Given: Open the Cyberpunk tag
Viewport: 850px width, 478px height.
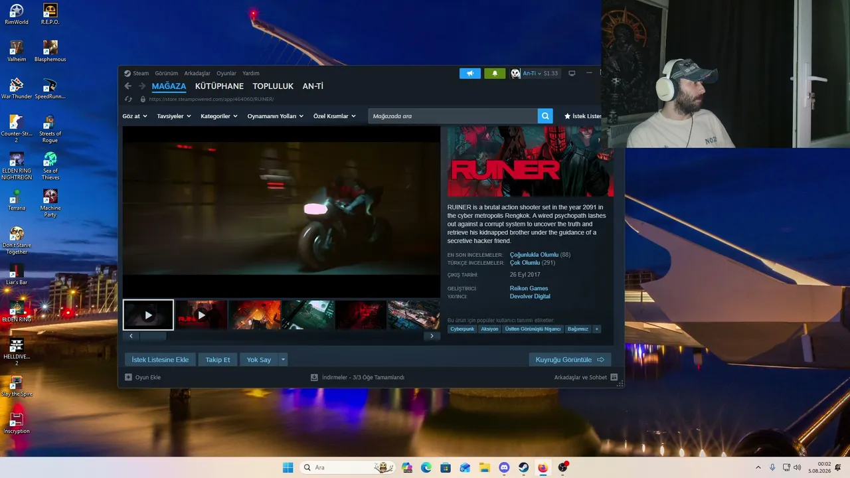Looking at the screenshot, I should 462,329.
